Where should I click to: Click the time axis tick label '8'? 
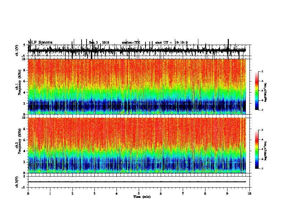(x=205, y=194)
